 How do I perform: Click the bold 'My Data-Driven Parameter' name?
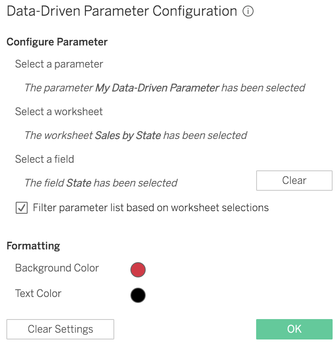click(157, 88)
